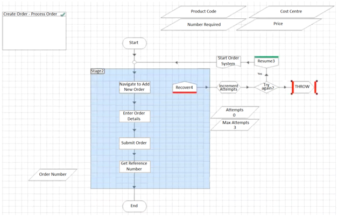Click the Recover4 recovery stage
The image size is (338, 217).
[184, 88]
